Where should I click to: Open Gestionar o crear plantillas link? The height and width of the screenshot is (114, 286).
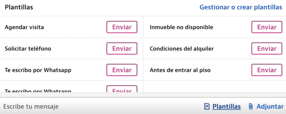[241, 7]
